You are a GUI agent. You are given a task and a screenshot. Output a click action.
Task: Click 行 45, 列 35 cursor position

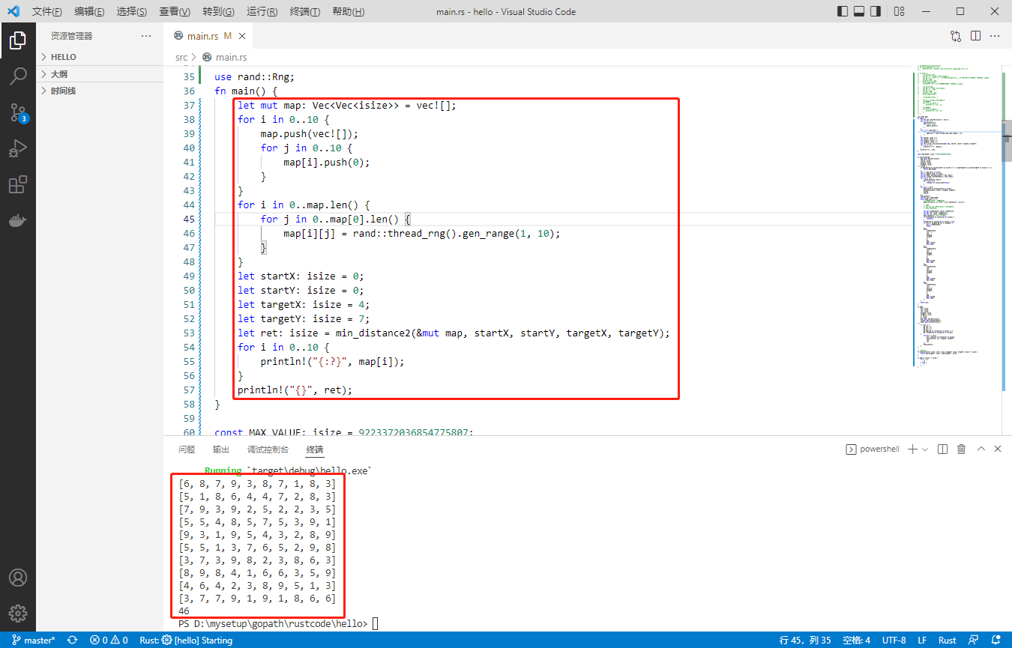[805, 641]
